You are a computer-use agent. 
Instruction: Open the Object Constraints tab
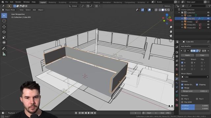(177, 91)
